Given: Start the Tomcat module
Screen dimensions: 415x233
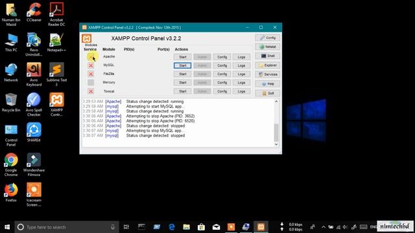Looking at the screenshot, I should (183, 91).
